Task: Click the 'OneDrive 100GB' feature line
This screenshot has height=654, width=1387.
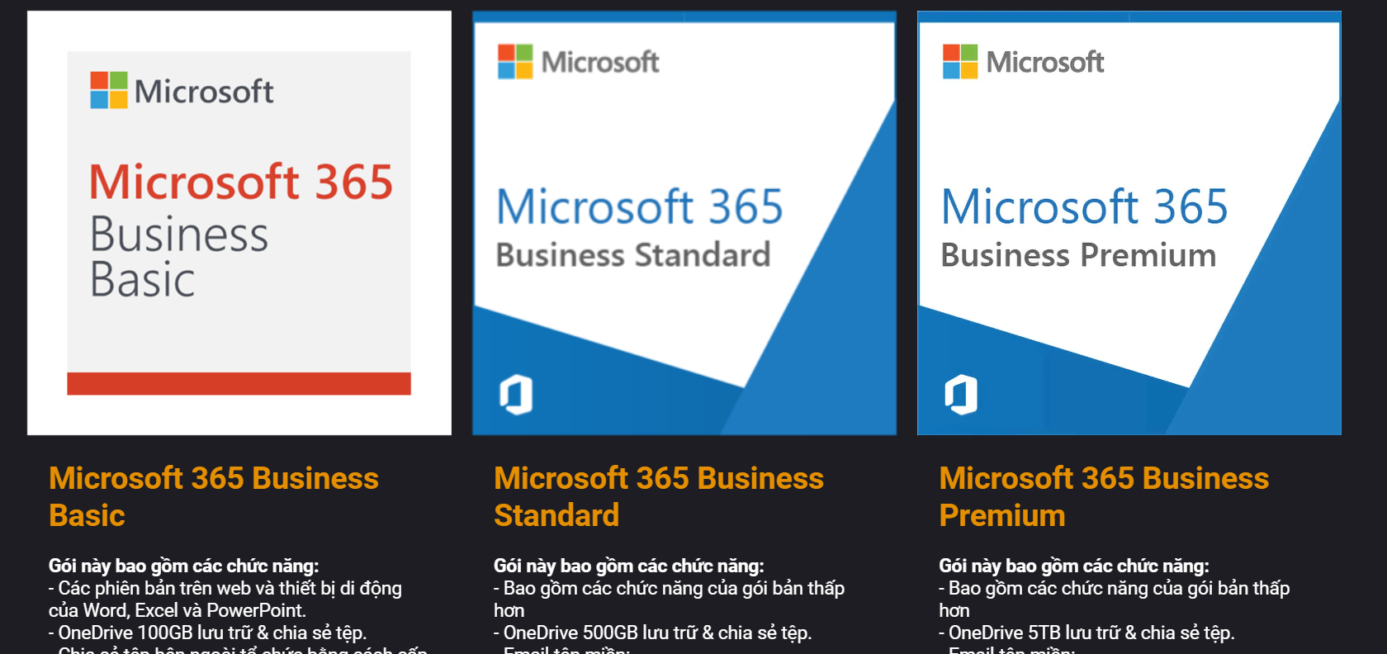Action: tap(207, 633)
